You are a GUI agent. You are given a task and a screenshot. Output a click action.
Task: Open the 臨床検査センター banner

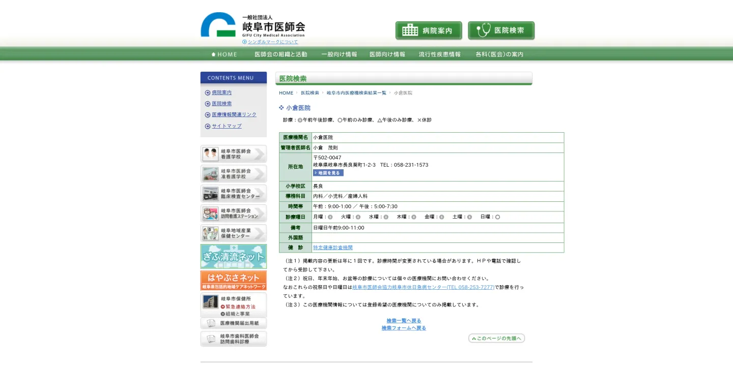click(234, 194)
